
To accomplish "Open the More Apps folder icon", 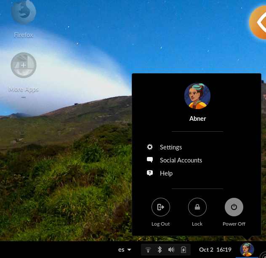I will 24,65.
